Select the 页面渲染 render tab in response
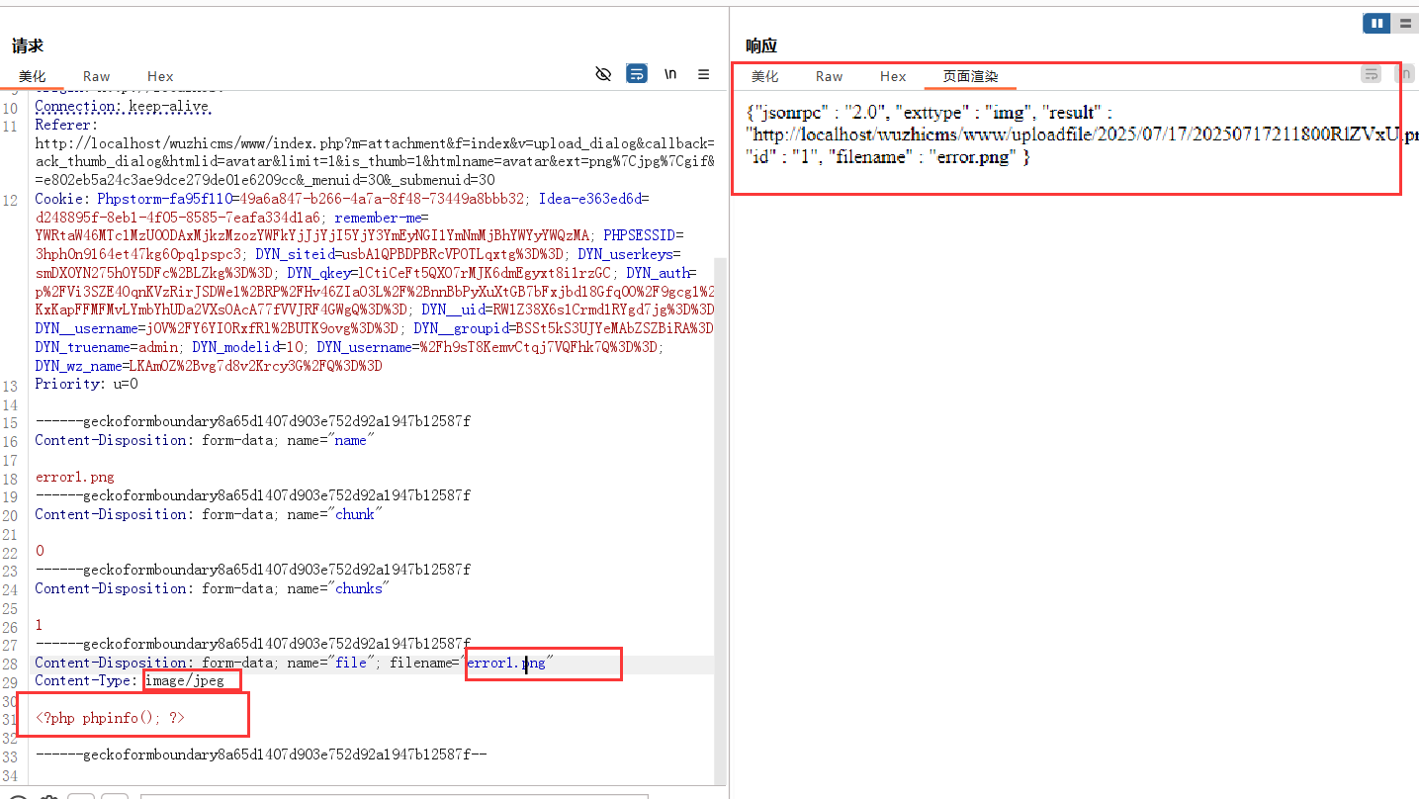The width and height of the screenshot is (1419, 799). coord(970,76)
